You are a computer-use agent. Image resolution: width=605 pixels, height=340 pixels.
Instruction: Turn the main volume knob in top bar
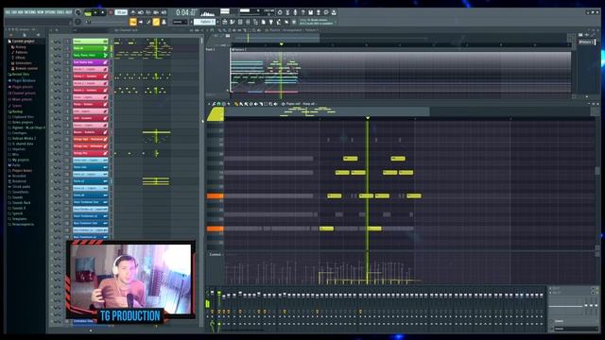[78, 12]
